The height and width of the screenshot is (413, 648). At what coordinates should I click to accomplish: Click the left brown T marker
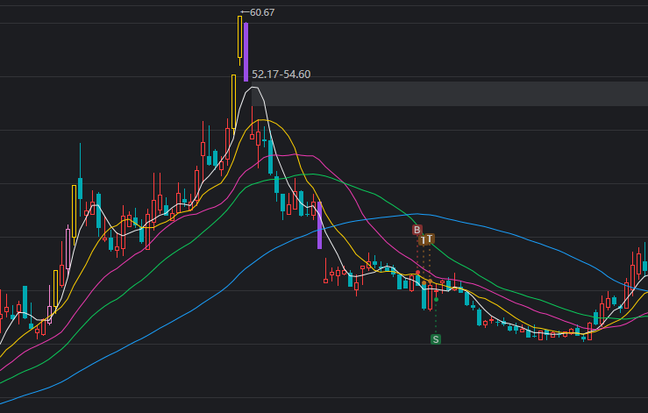pyautogui.click(x=423, y=240)
